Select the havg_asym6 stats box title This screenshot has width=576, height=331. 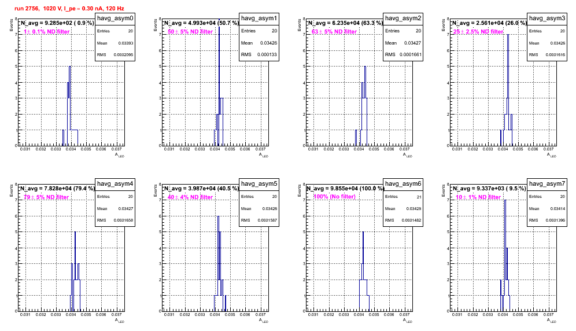(403, 184)
